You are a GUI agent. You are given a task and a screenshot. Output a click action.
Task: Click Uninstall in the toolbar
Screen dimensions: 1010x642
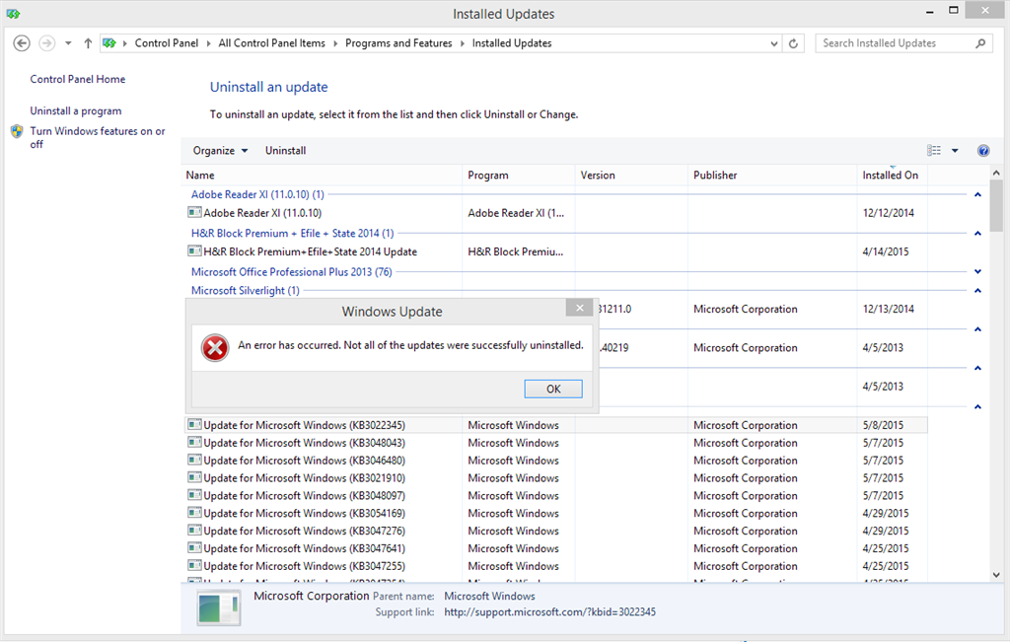pos(285,151)
